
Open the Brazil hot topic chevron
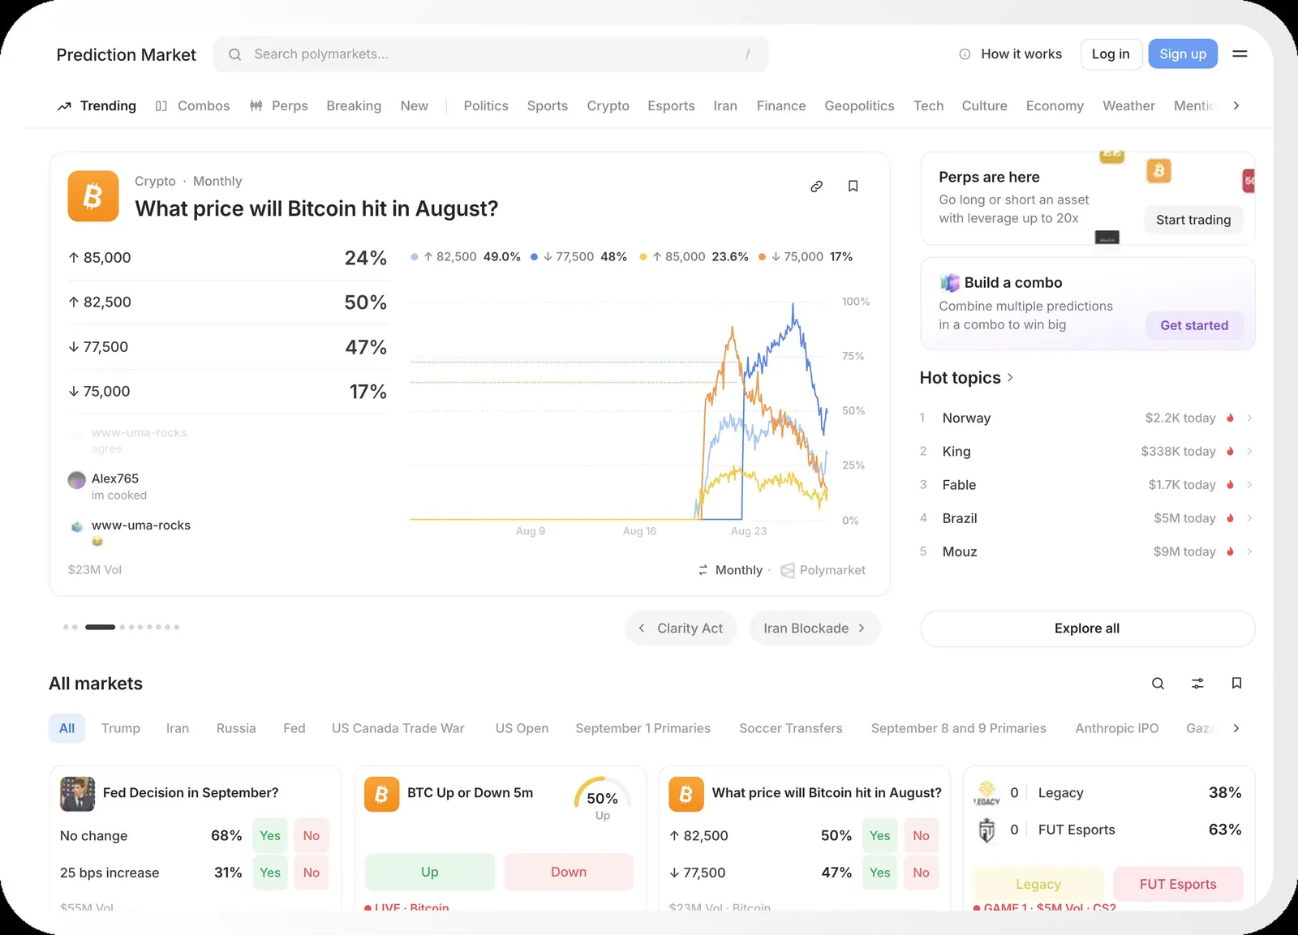point(1249,518)
